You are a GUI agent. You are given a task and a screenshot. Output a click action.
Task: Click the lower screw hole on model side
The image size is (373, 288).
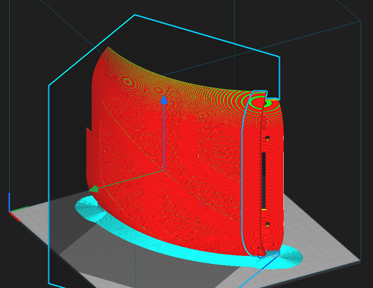pyautogui.click(x=267, y=224)
